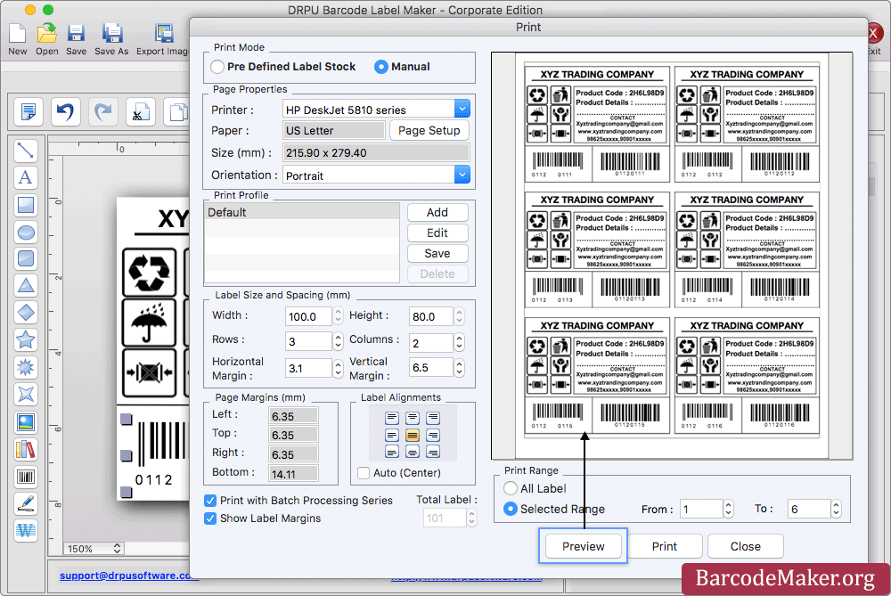Click the Width value field

(308, 316)
